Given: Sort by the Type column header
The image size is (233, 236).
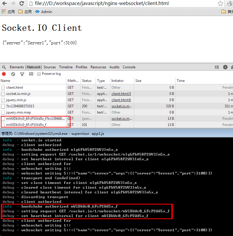Looking at the screenshot, I should 103,81.
